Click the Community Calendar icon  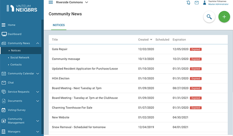click(4, 73)
